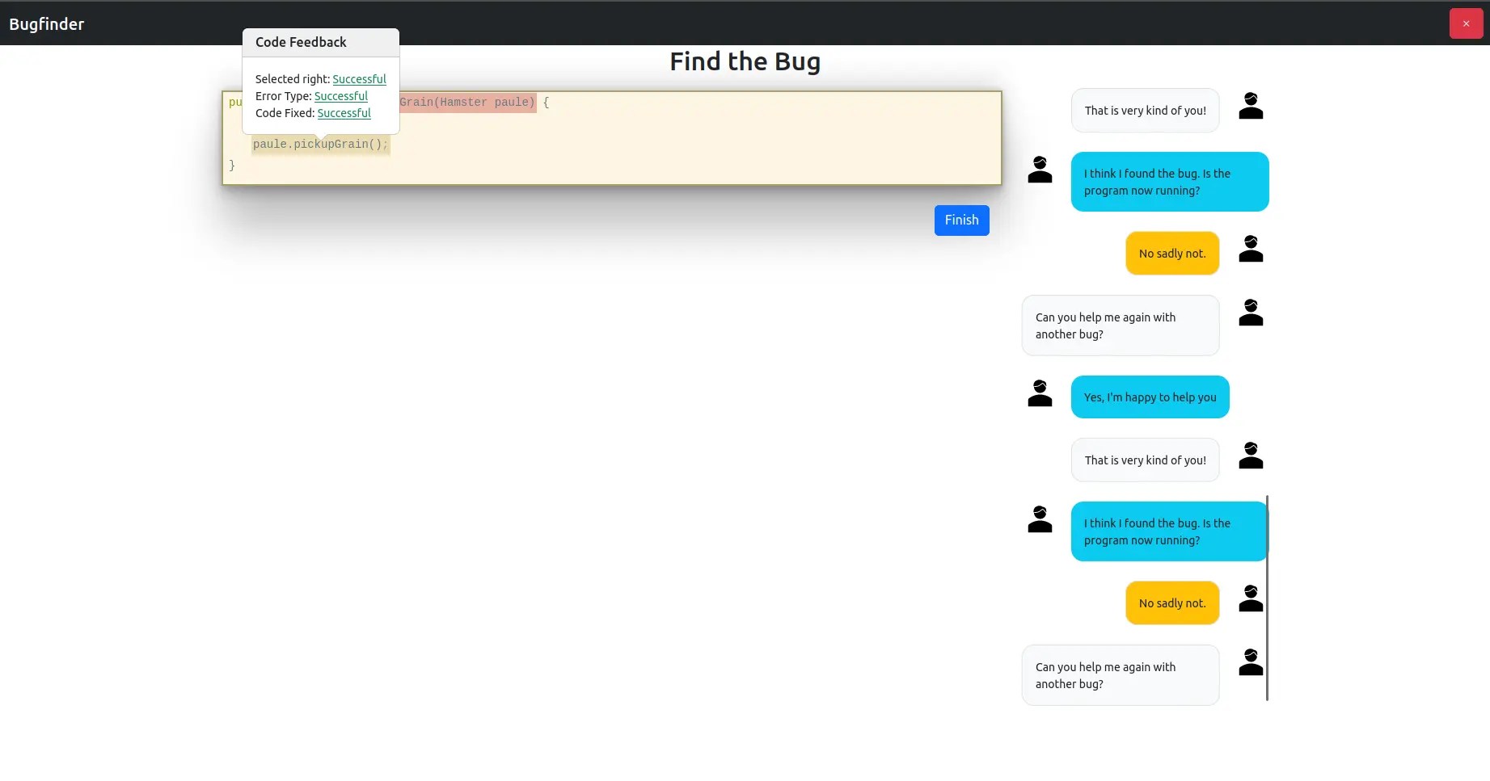1490x781 pixels.
Task: Click the avatar beside "Yes, I'm happy to help you"
Action: [1039, 393]
